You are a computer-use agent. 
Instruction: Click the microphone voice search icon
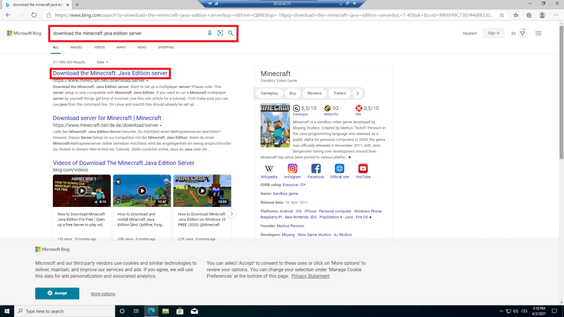pyautogui.click(x=209, y=33)
